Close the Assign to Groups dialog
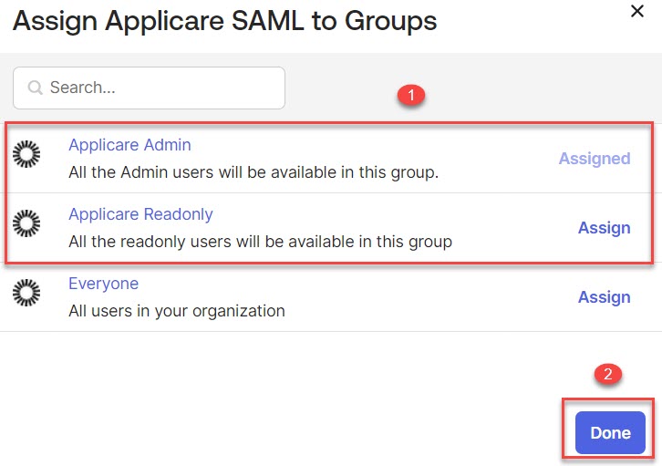 point(636,11)
